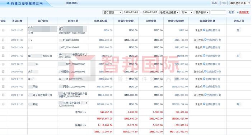Screen dimensions: 252x135
Task: Click the 导出 export button
Action: click(x=214, y=3)
